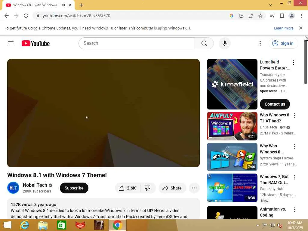Open the Learn more link

[284, 28]
